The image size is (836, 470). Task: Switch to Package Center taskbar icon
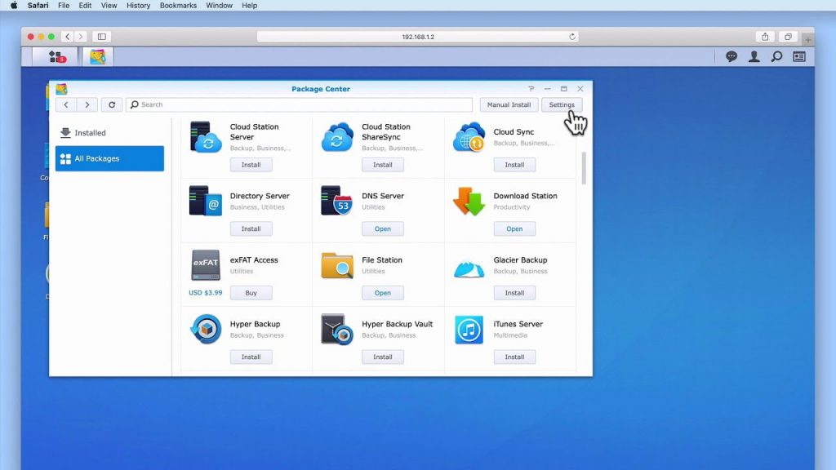(x=98, y=56)
